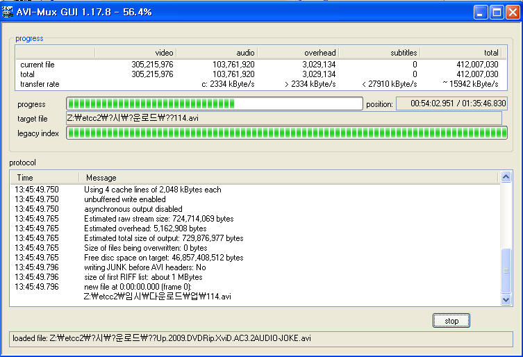Click the AVI-Mux GUI title bar icon
This screenshot has height=357, width=523.
pyautogui.click(x=8, y=12)
